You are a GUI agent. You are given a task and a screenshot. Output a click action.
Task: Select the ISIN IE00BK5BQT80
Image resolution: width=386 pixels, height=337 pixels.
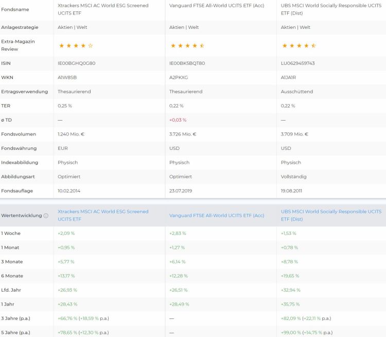pyautogui.click(x=187, y=63)
